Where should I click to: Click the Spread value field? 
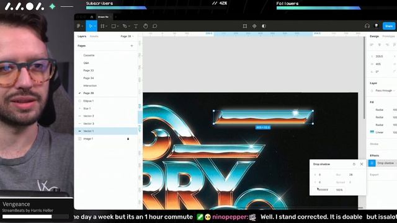pyautogui.click(x=350, y=182)
